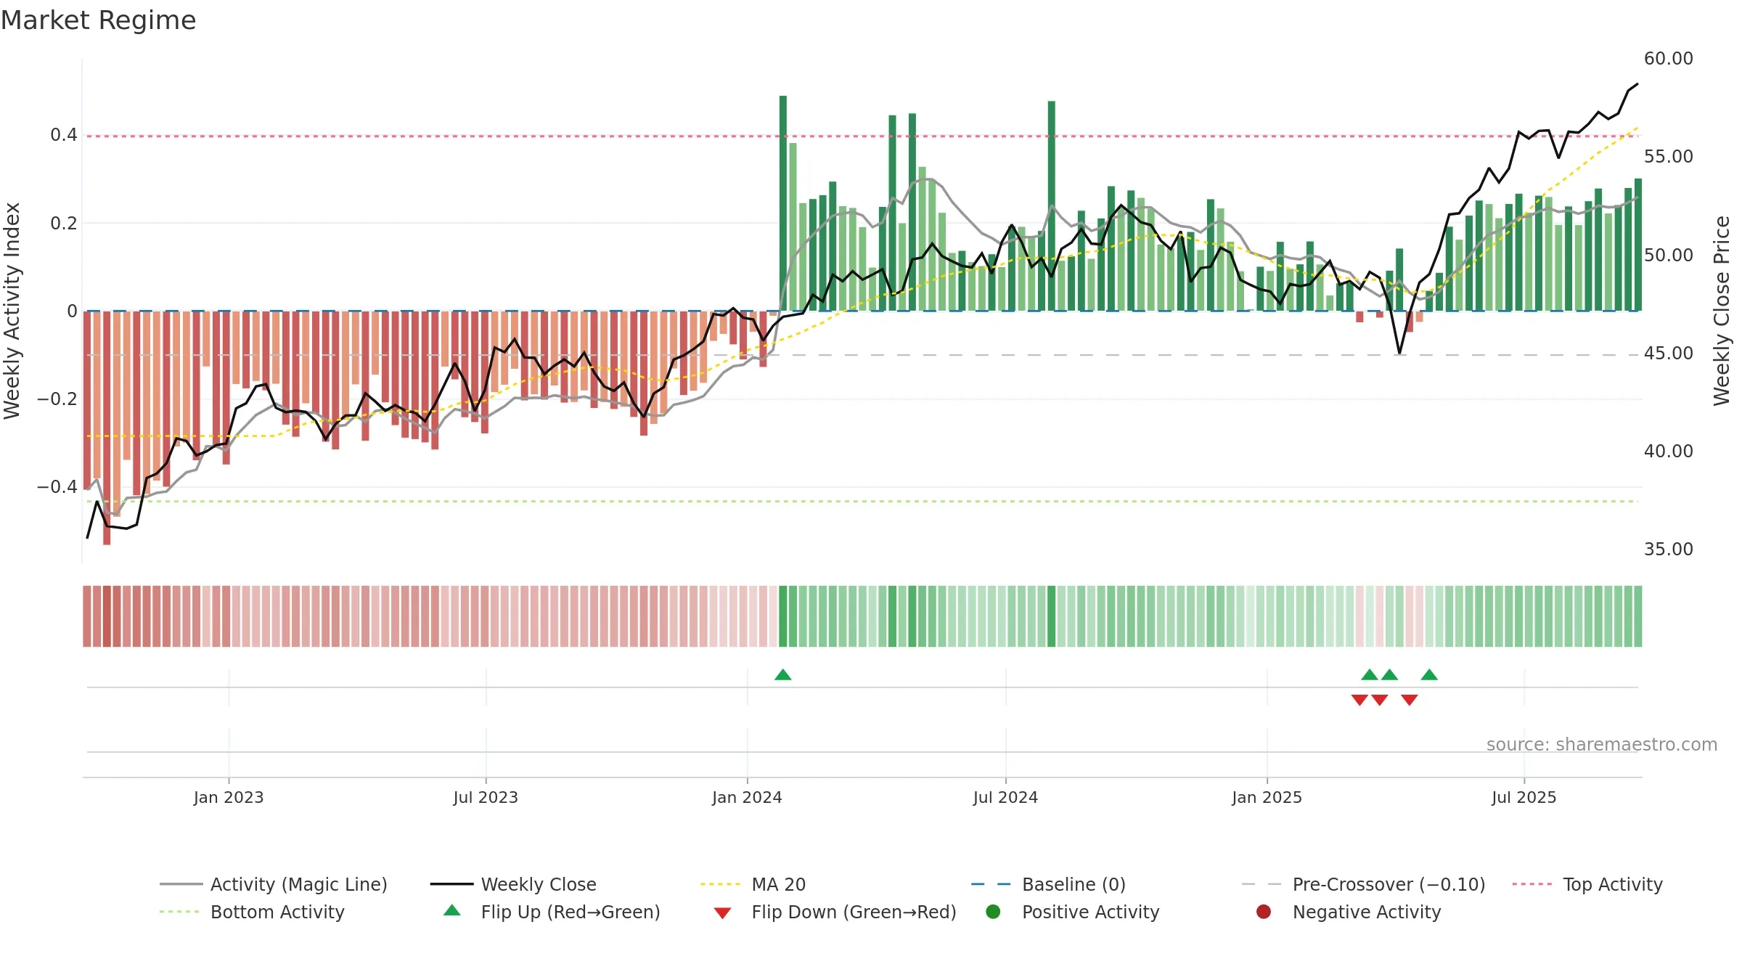Click the Market Regime chart title
Image resolution: width=1742 pixels, height=980 pixels.
click(98, 20)
